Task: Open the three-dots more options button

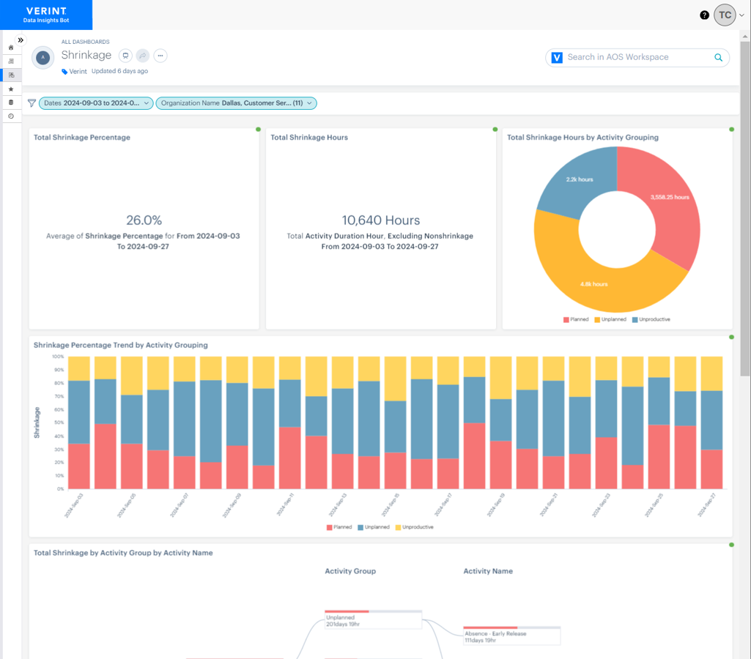Action: pyautogui.click(x=160, y=56)
